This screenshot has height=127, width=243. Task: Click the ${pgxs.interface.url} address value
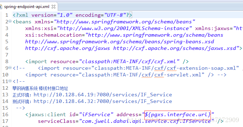tap(178, 115)
